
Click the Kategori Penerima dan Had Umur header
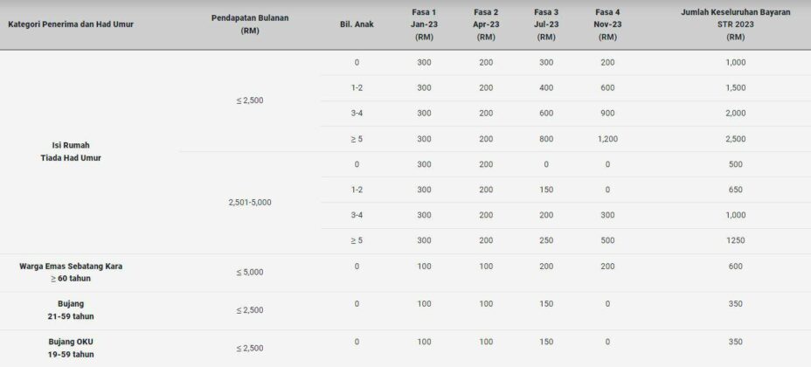(71, 24)
